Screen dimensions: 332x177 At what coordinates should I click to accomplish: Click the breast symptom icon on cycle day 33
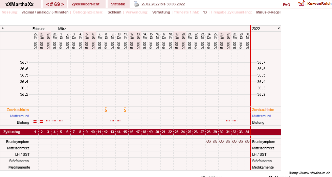point(241,141)
